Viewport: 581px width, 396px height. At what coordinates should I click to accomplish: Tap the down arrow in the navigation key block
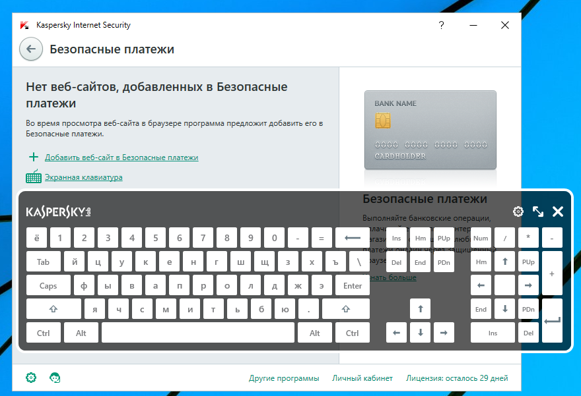coord(420,333)
